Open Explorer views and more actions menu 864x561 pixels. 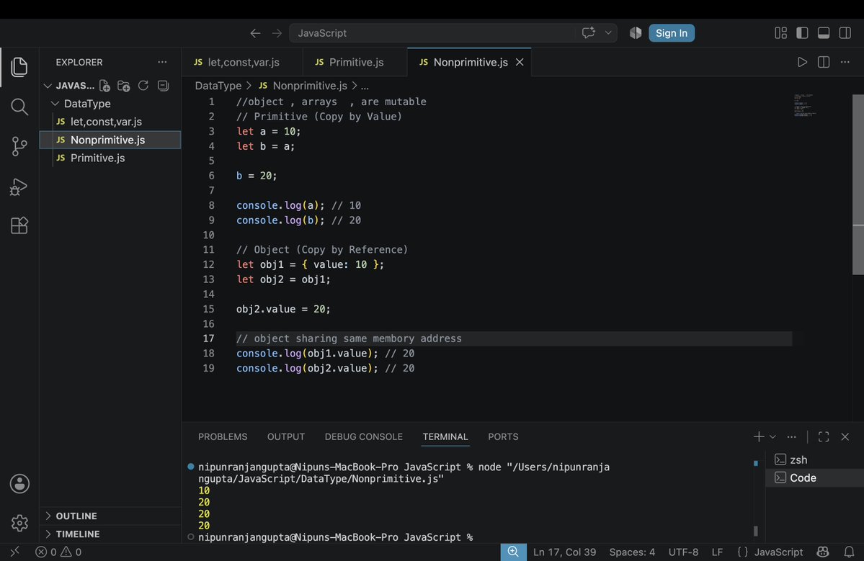tap(162, 62)
